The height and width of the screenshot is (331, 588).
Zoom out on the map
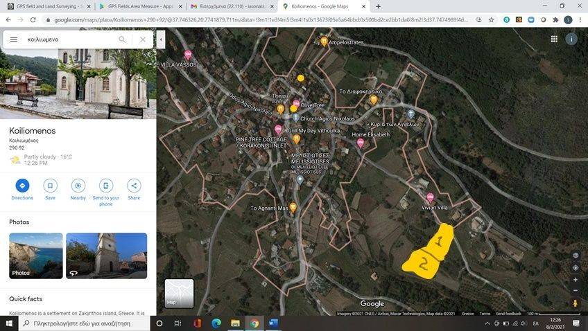tap(576, 290)
